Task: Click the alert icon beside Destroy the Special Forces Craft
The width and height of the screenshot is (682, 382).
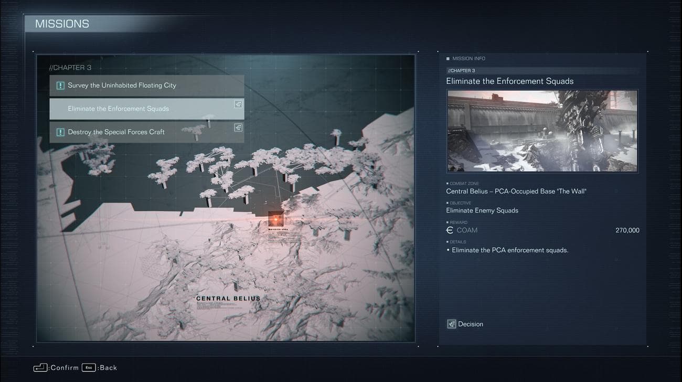Action: pos(60,132)
